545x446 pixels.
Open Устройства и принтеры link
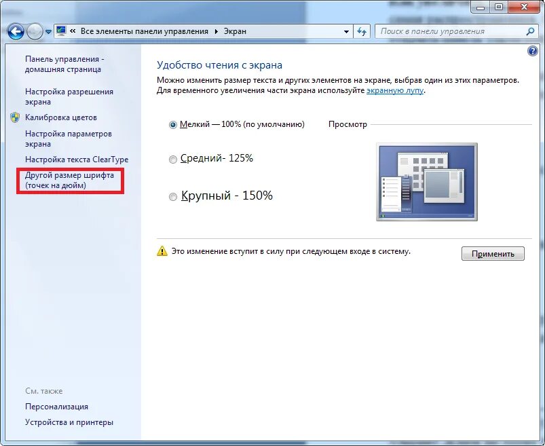click(x=69, y=422)
